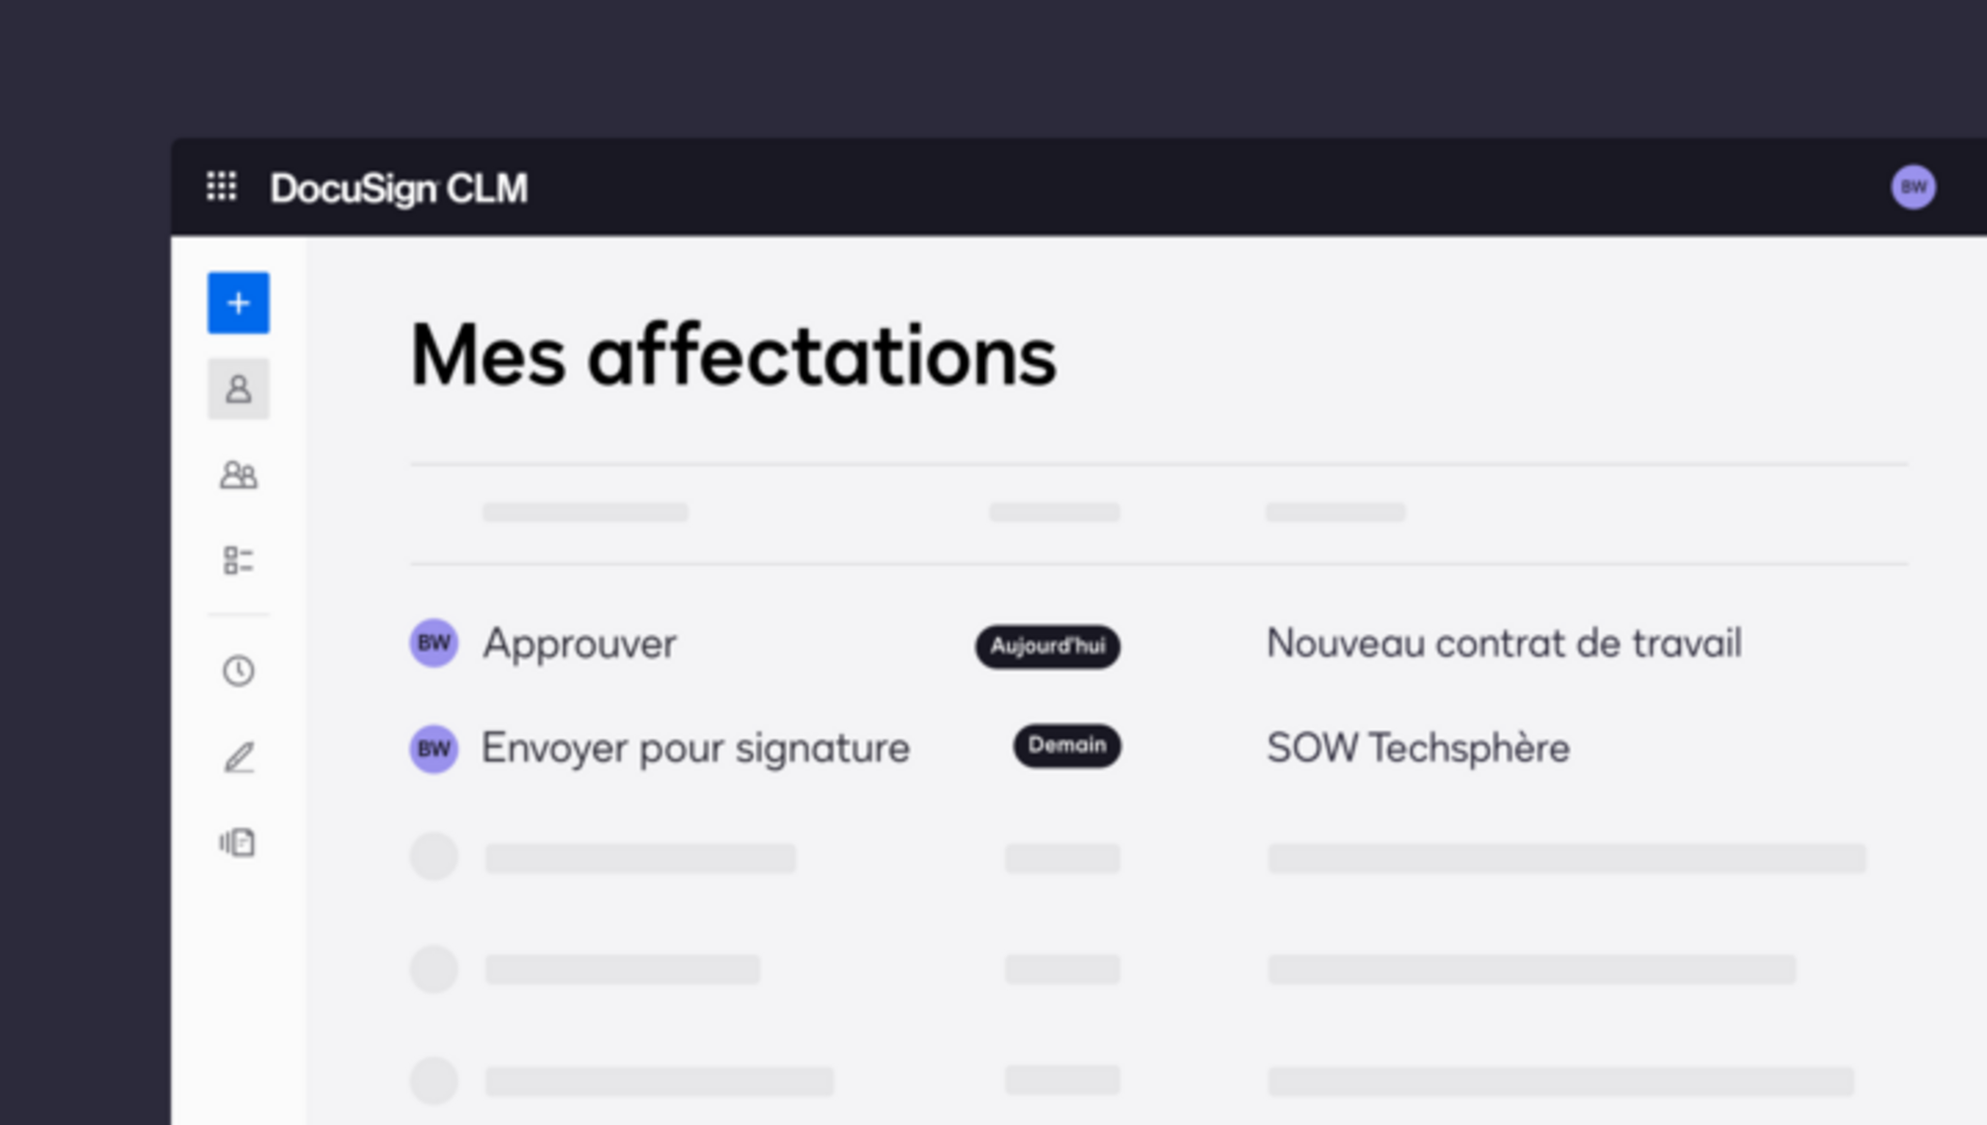Select the BW avatar on Envoyer task

[433, 747]
